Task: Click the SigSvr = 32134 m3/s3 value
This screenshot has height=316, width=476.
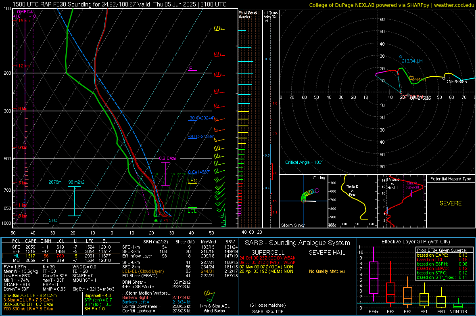Action: coord(94,289)
